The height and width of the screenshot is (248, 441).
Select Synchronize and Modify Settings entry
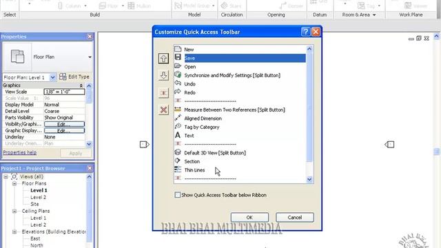point(240,75)
